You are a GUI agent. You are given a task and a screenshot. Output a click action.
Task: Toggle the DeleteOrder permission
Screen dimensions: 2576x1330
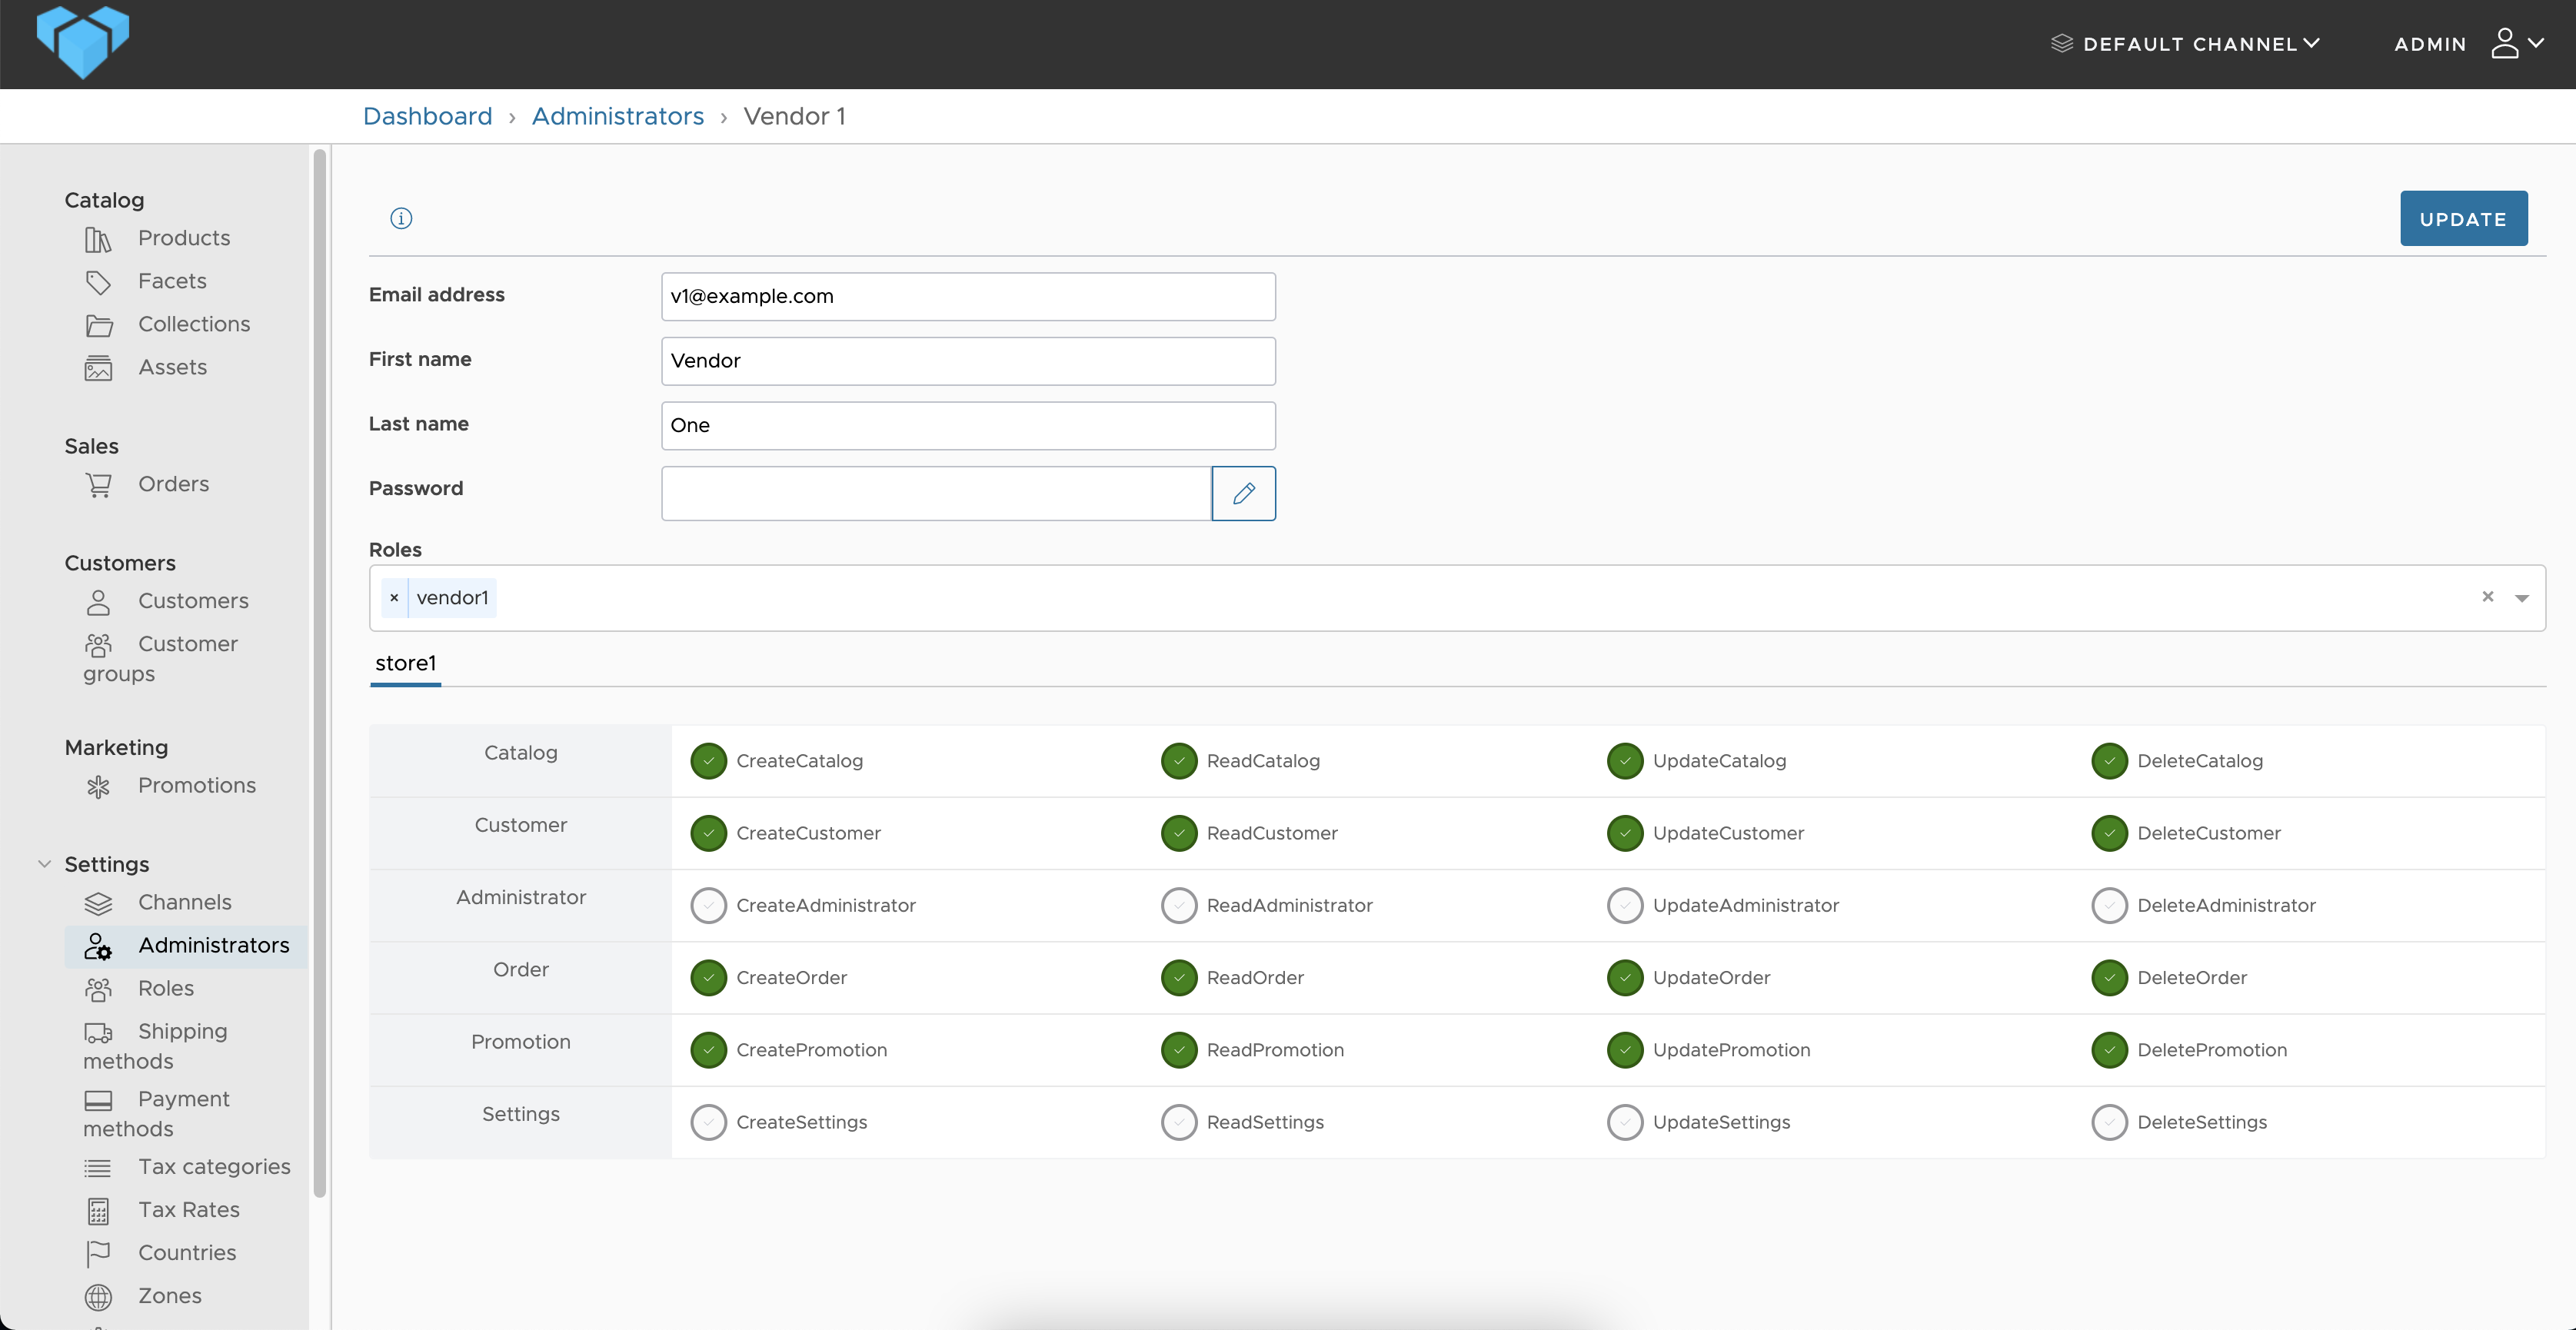point(2110,977)
